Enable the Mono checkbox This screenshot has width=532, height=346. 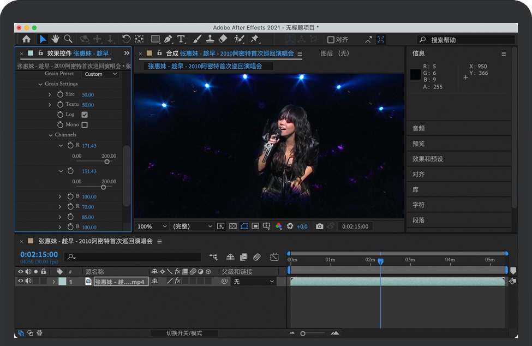85,125
